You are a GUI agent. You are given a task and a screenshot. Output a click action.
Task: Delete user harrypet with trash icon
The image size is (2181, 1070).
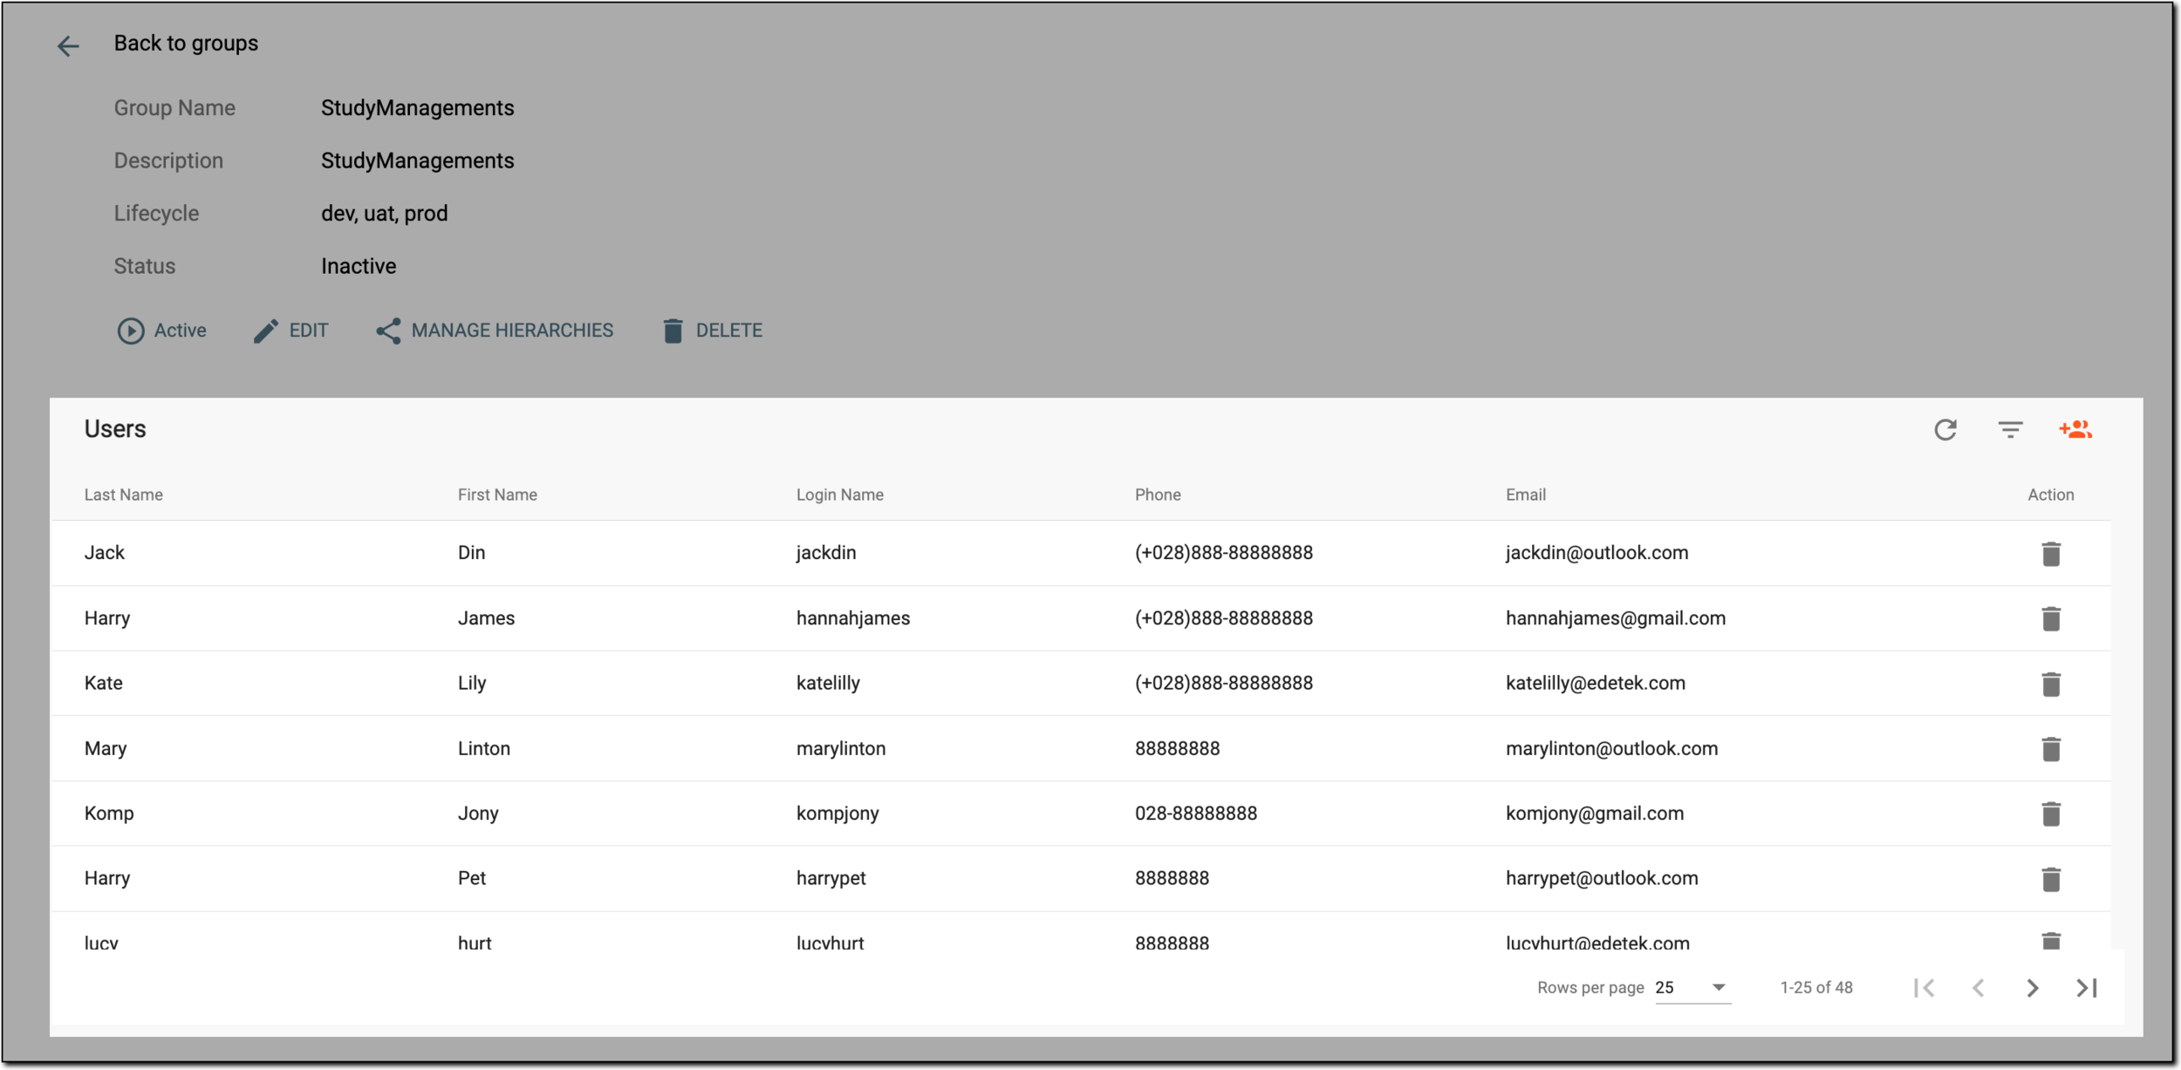2051,879
